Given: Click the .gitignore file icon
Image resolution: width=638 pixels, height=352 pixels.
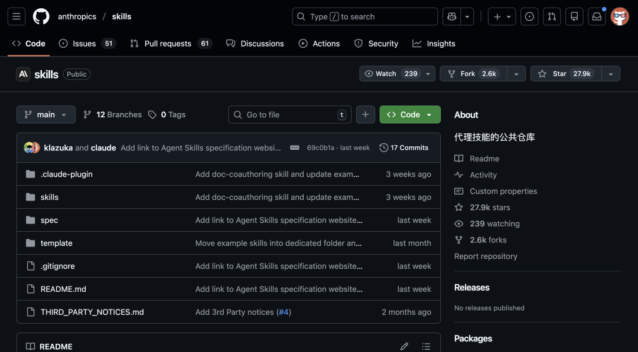Looking at the screenshot, I should [31, 266].
